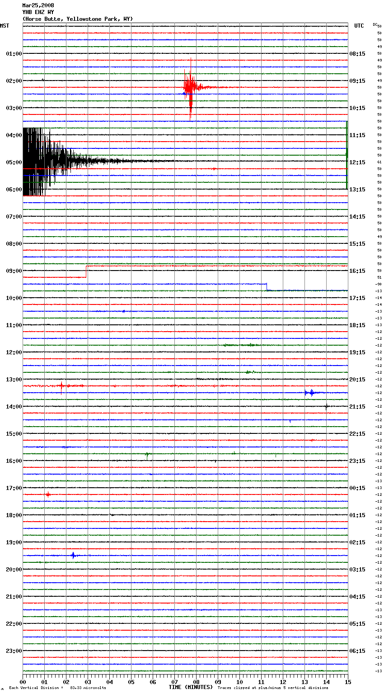Click the red trace step offset near 09:00

pyautogui.click(x=86, y=271)
